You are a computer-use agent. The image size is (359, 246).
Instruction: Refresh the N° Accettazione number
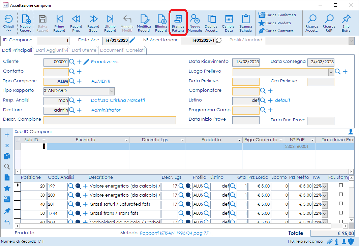click(219, 40)
